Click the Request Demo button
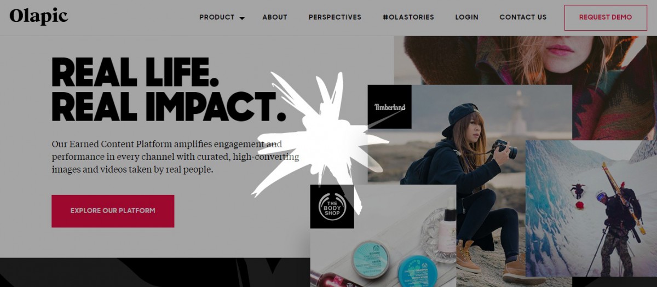The image size is (657, 287). 606,18
